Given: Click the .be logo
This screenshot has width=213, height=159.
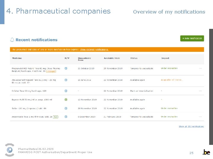Looking at the screenshot, I should click(206, 152).
